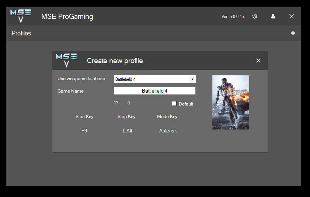This screenshot has width=310, height=197.
Task: Click the Stop Key label
Action: [126, 117]
